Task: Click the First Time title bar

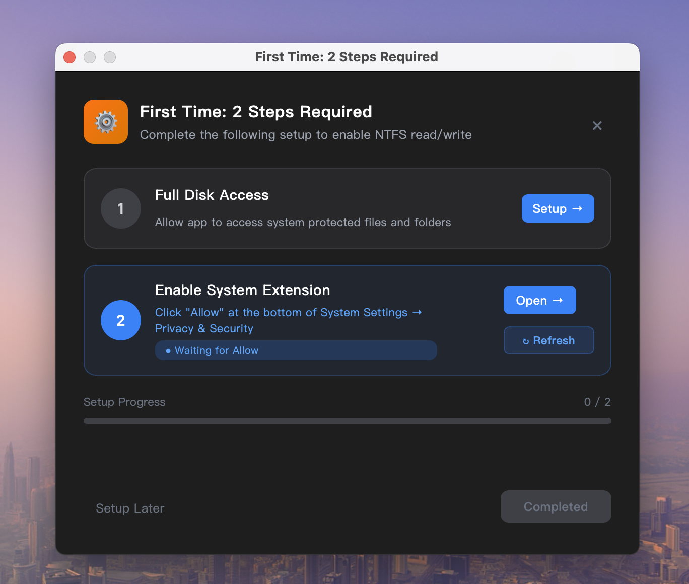Action: 347,57
